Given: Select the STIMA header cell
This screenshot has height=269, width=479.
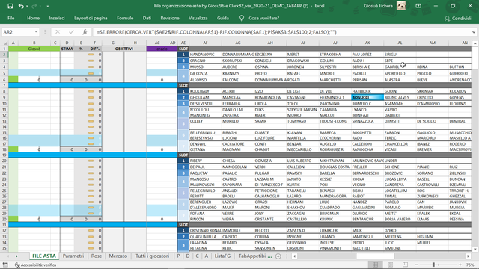Looking at the screenshot, I should click(x=67, y=49).
